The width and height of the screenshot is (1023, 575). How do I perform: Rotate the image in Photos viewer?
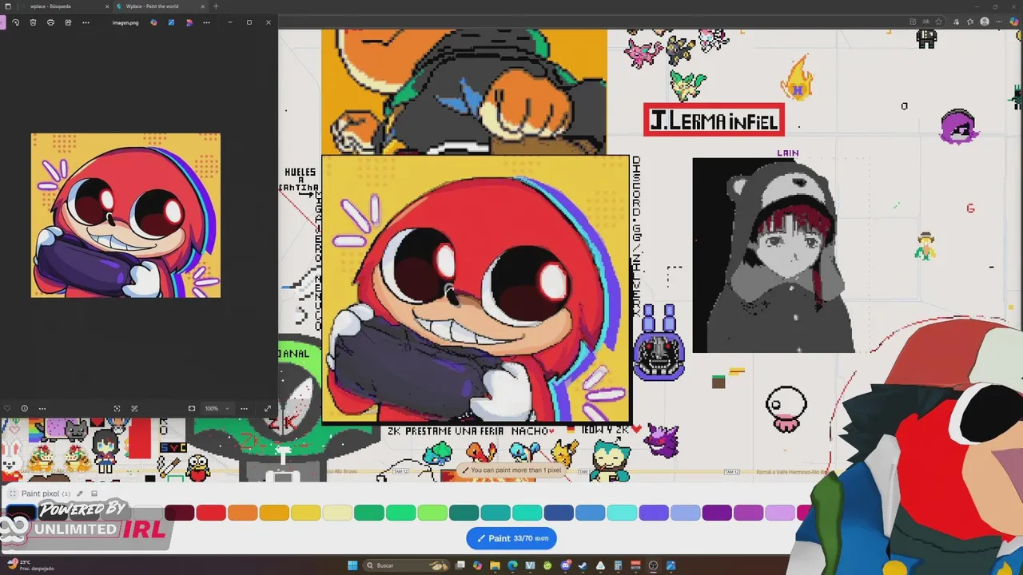15,22
